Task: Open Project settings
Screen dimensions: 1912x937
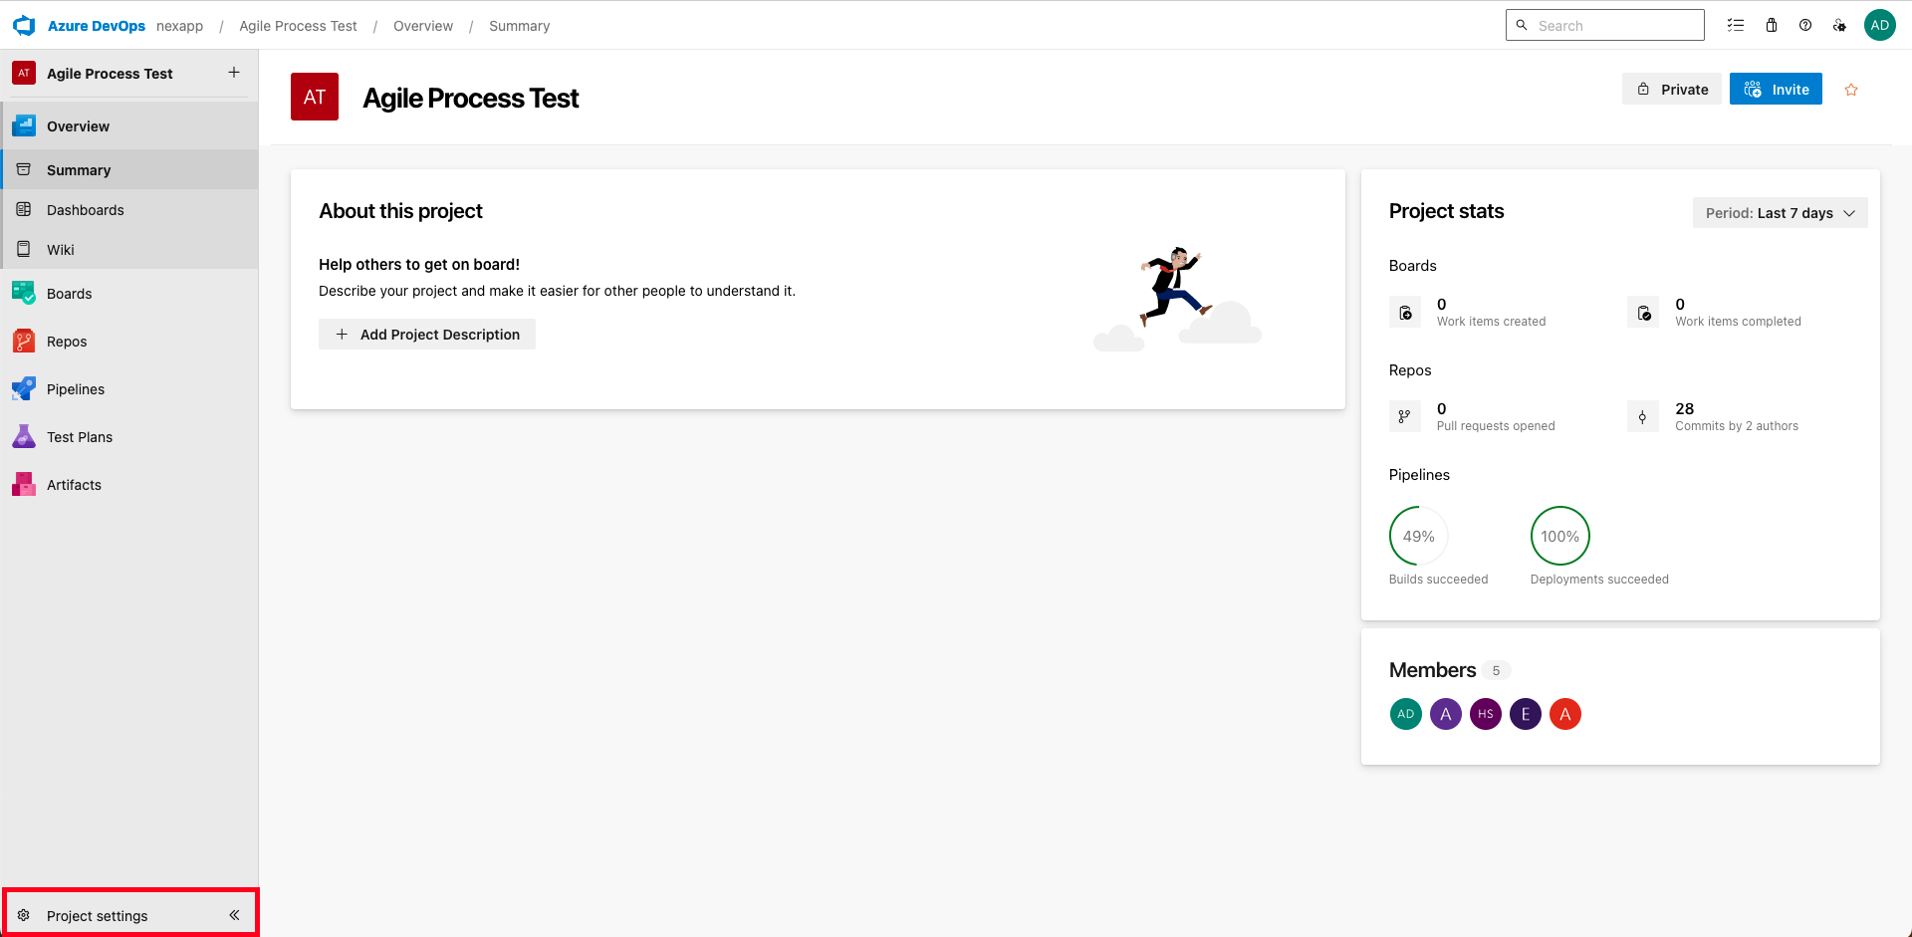Action: pyautogui.click(x=97, y=915)
